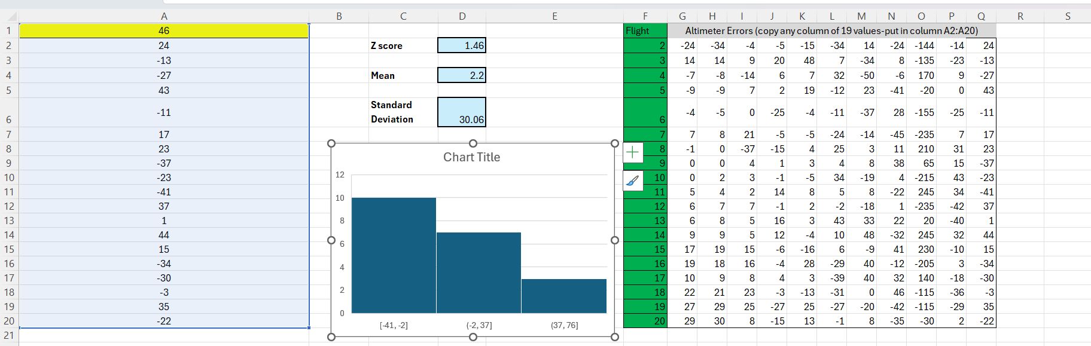Image resolution: width=1091 pixels, height=346 pixels.
Task: Click green flight number 13 cell
Action: point(645,221)
